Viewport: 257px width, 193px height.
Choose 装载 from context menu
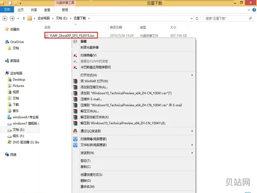[84, 41]
